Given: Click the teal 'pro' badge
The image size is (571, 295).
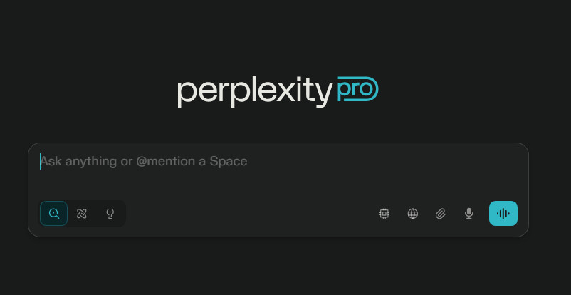Looking at the screenshot, I should point(358,89).
